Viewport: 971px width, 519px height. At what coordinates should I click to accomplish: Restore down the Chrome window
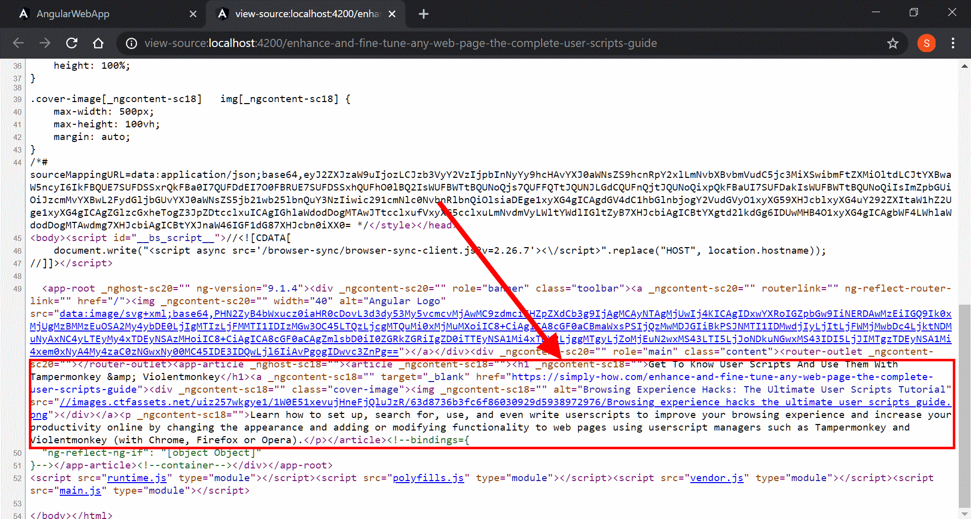tap(913, 12)
